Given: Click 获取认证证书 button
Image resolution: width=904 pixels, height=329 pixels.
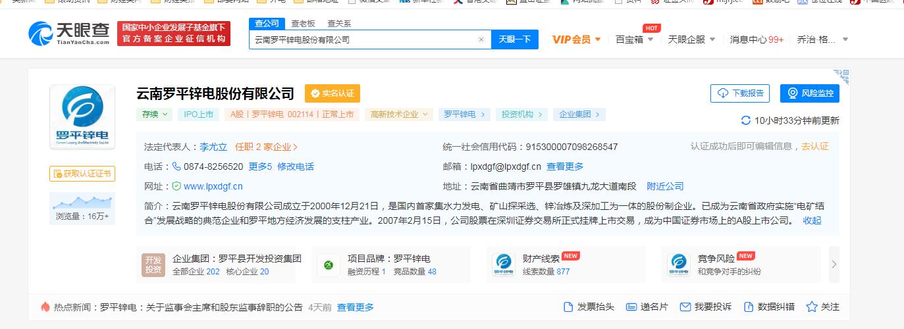Looking at the screenshot, I should pos(82,174).
